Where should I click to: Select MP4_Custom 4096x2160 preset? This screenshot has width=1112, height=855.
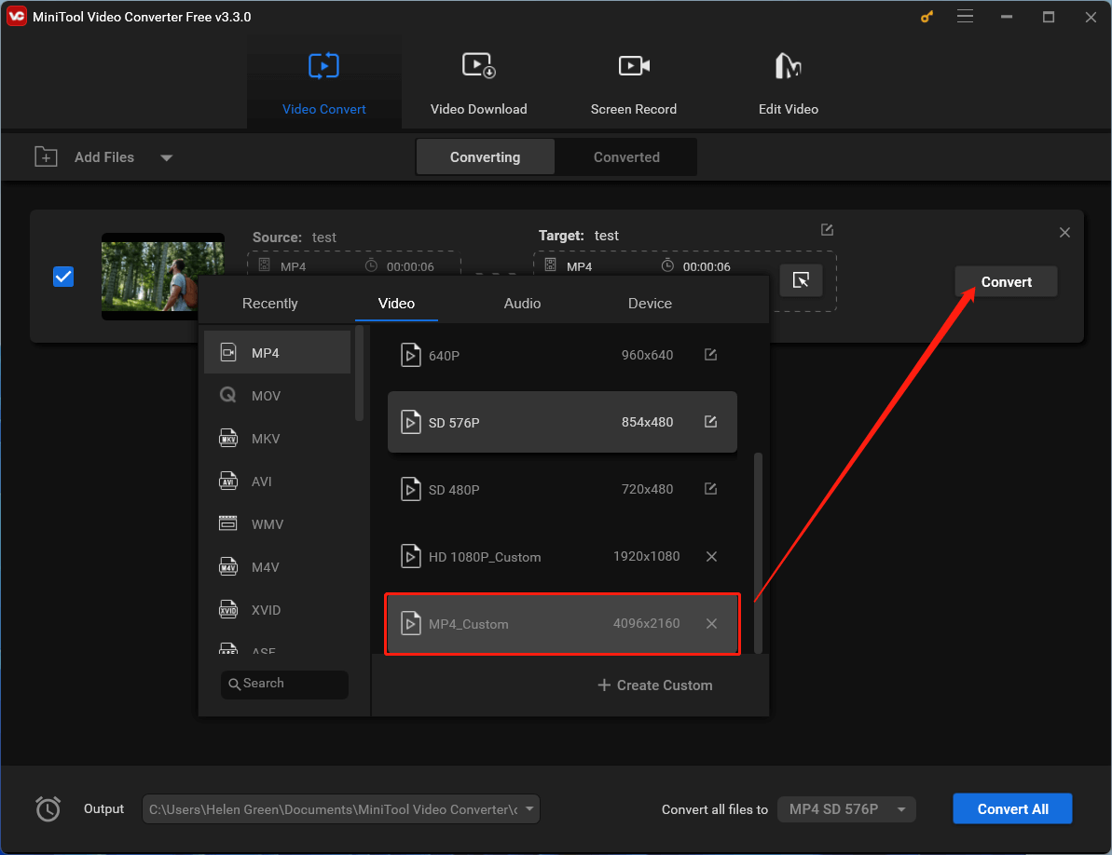click(562, 624)
